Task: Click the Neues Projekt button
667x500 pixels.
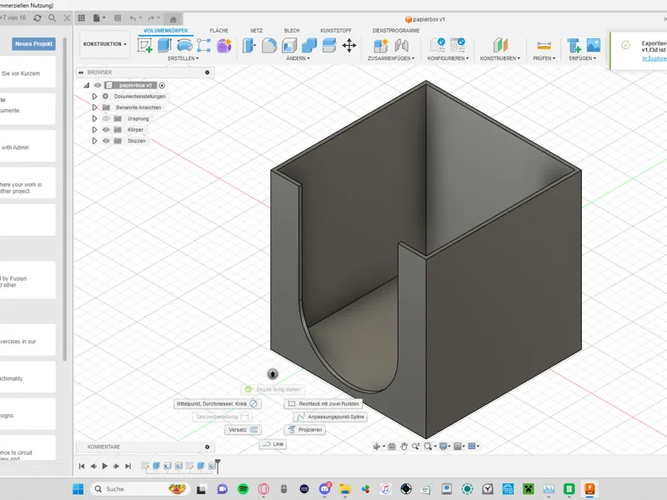Action: pyautogui.click(x=33, y=44)
